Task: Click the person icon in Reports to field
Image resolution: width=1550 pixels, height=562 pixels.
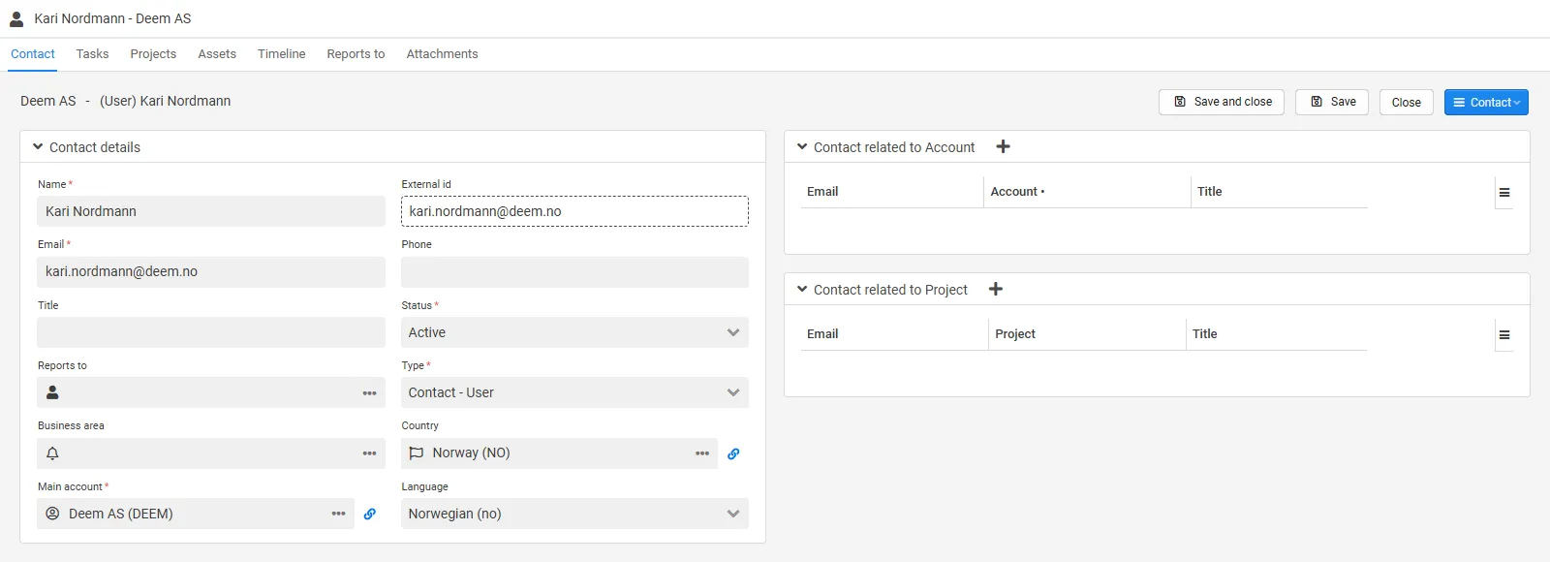Action: [52, 392]
